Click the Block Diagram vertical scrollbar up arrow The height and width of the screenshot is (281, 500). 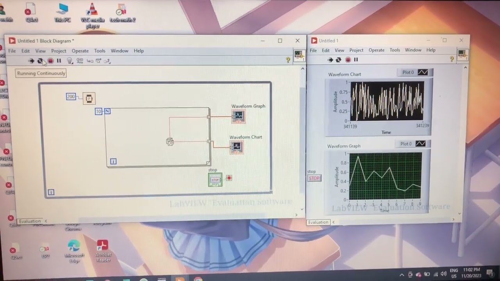(302, 69)
